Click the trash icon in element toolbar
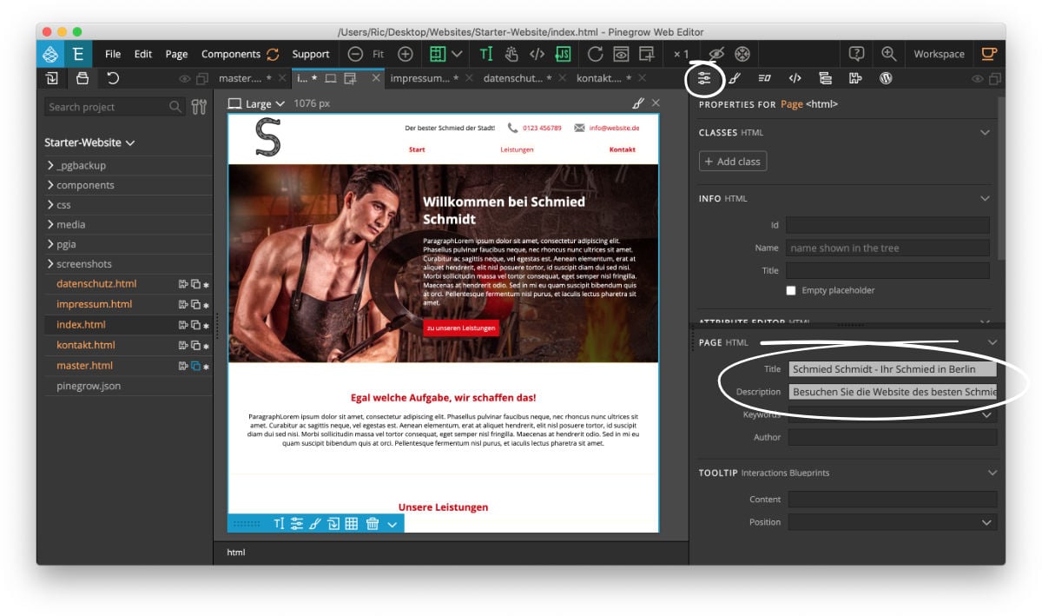Screen dimensions: 1042x616 pyautogui.click(x=372, y=524)
